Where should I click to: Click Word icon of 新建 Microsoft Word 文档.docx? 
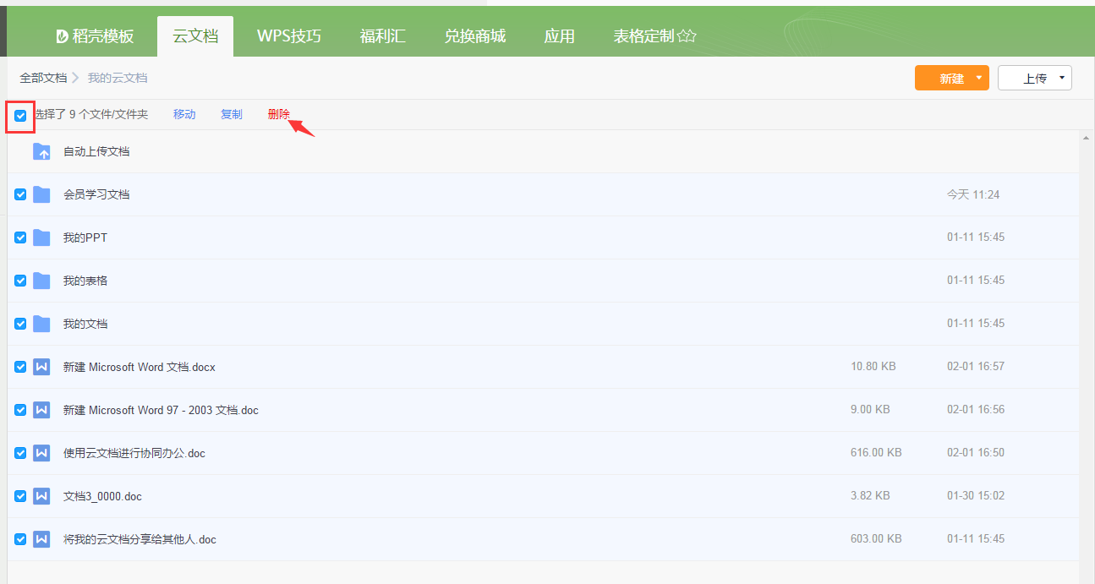[41, 367]
